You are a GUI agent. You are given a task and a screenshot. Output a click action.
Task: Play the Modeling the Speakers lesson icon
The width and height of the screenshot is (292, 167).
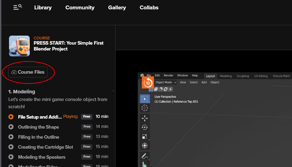[11, 157]
